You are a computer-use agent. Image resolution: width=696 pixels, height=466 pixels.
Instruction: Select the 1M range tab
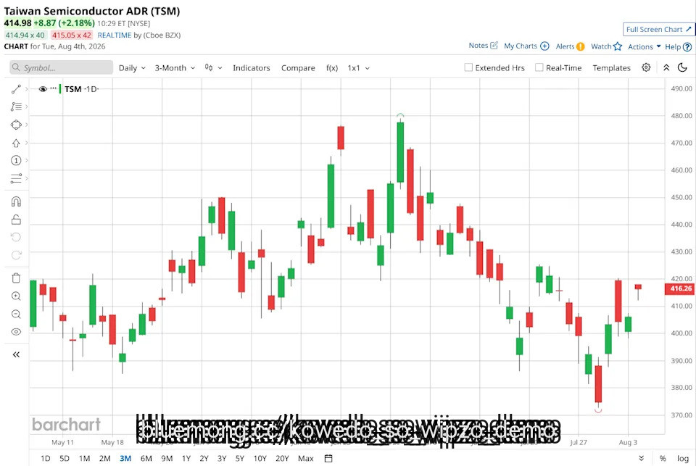(84, 459)
